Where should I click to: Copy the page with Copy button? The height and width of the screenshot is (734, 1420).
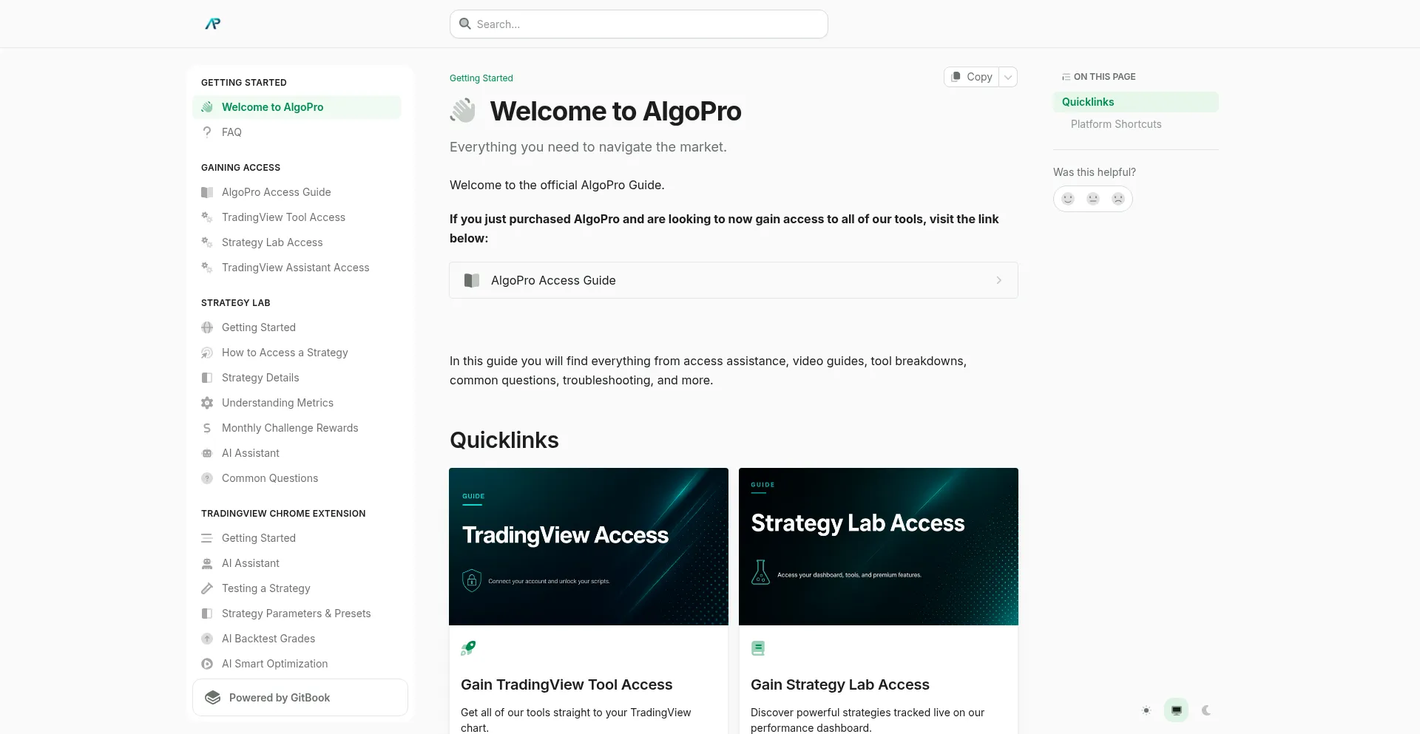[972, 77]
